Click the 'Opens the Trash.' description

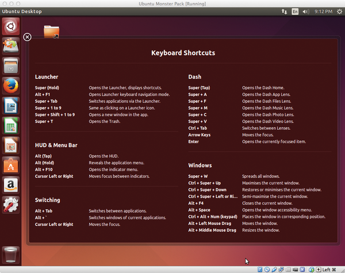pos(105,121)
